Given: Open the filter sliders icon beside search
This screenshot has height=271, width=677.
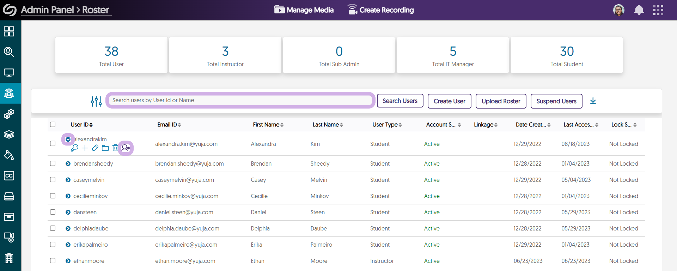Looking at the screenshot, I should (96, 101).
